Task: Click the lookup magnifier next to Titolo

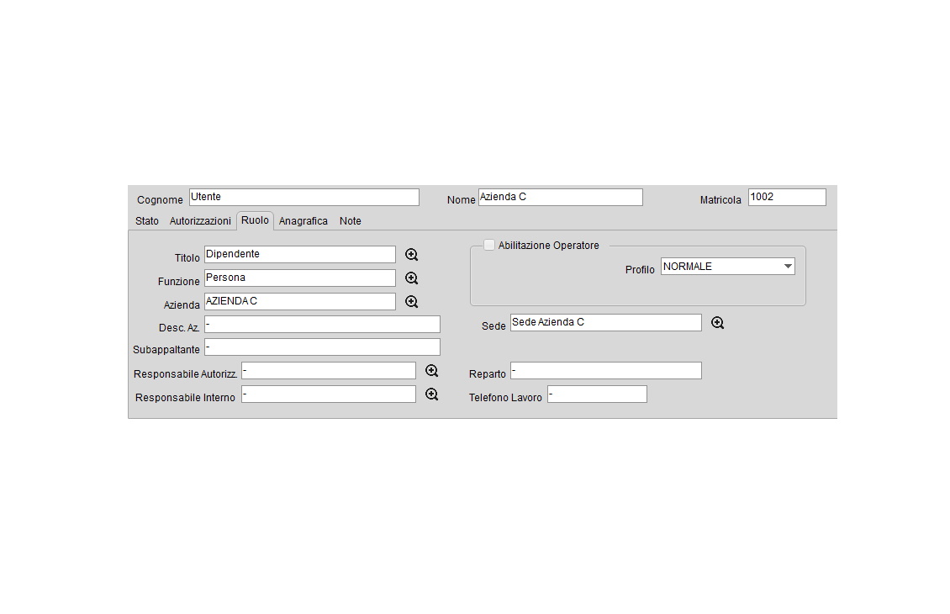Action: pyautogui.click(x=411, y=255)
